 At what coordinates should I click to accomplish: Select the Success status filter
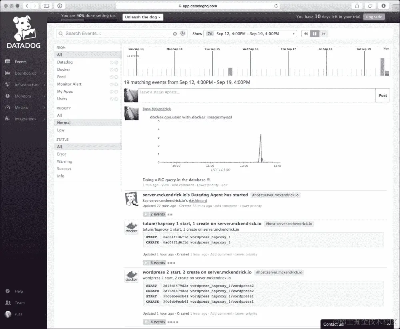(x=64, y=169)
